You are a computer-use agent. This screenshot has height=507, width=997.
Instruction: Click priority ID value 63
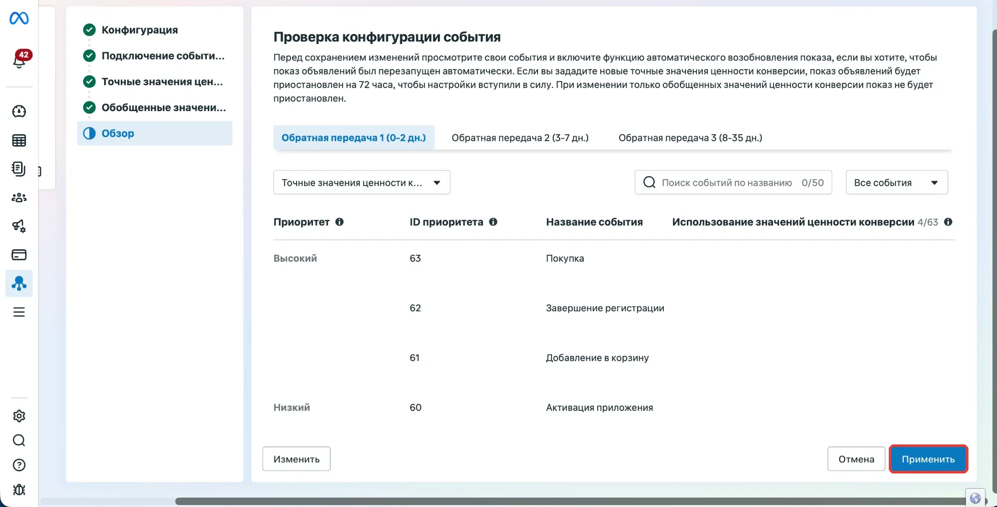[415, 258]
